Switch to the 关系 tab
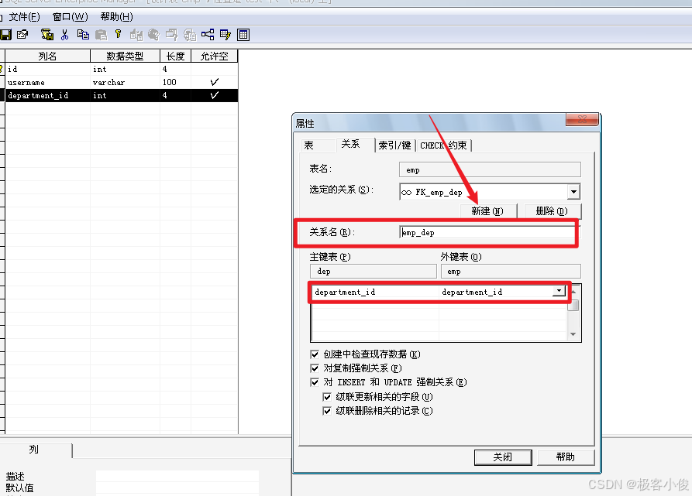692x496 pixels. coord(354,144)
